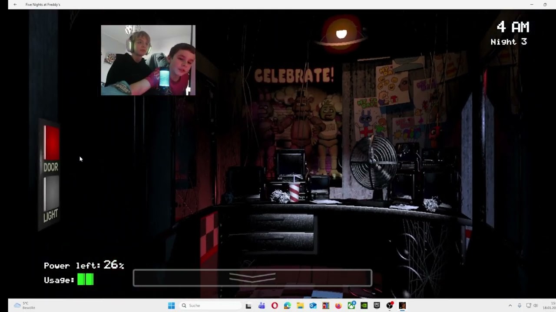Go back using the title bar arrow

click(x=15, y=4)
